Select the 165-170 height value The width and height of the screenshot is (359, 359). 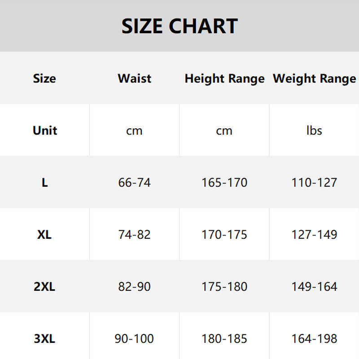[x=224, y=183]
